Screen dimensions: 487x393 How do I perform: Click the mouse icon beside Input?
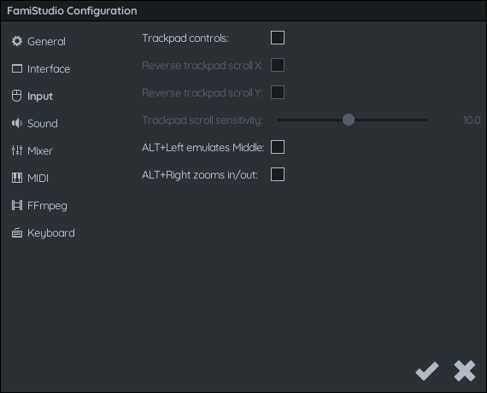17,96
